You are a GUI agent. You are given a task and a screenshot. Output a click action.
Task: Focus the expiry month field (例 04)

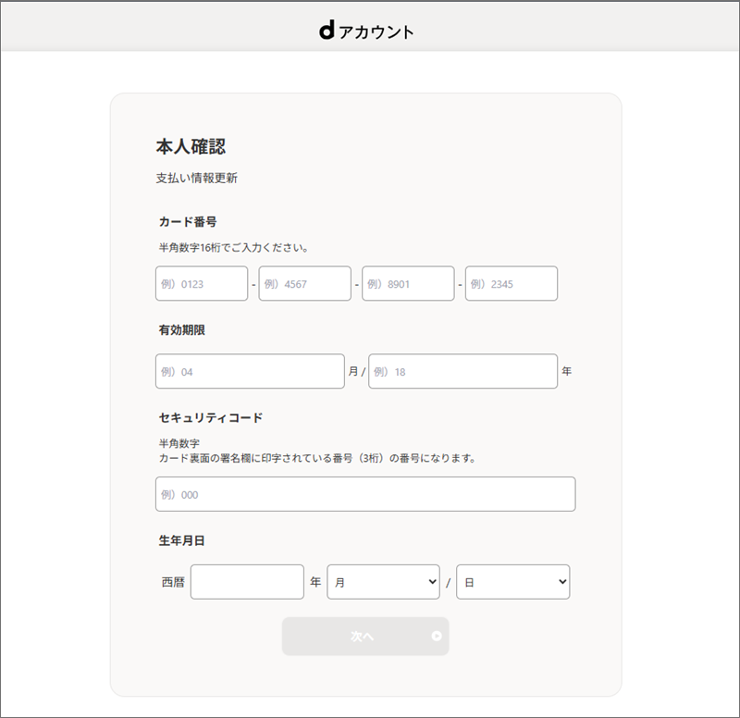pos(250,371)
